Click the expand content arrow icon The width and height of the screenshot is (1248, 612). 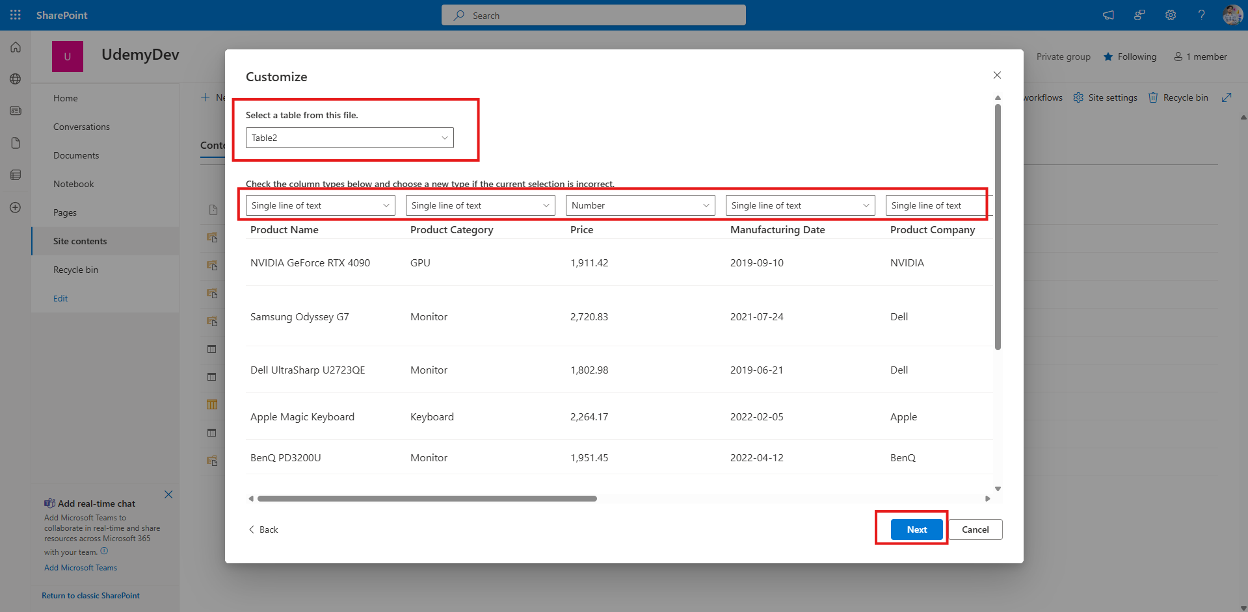(x=1227, y=97)
